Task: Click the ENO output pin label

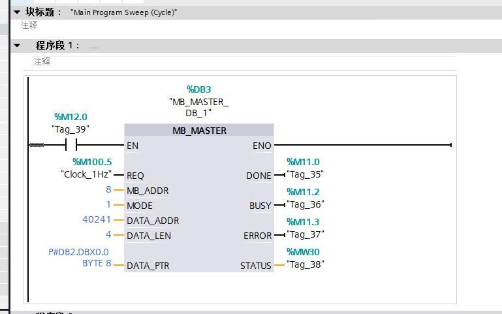Action: point(262,146)
